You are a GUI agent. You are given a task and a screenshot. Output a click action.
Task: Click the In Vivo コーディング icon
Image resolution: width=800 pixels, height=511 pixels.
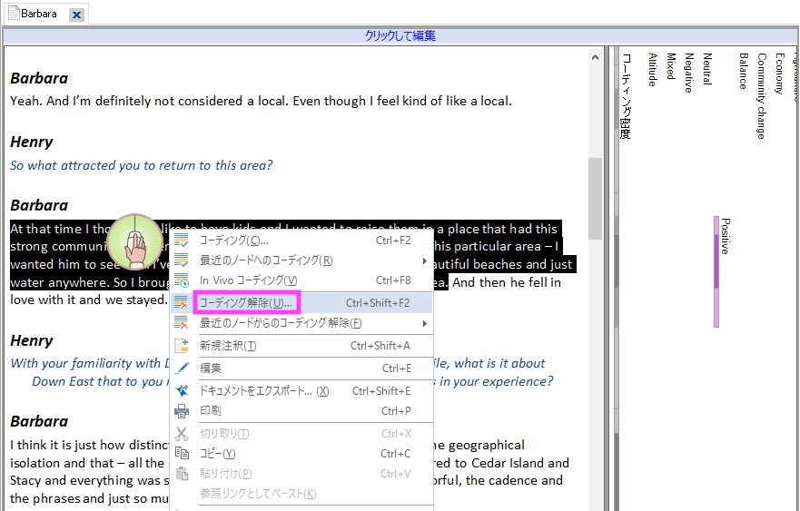point(182,280)
